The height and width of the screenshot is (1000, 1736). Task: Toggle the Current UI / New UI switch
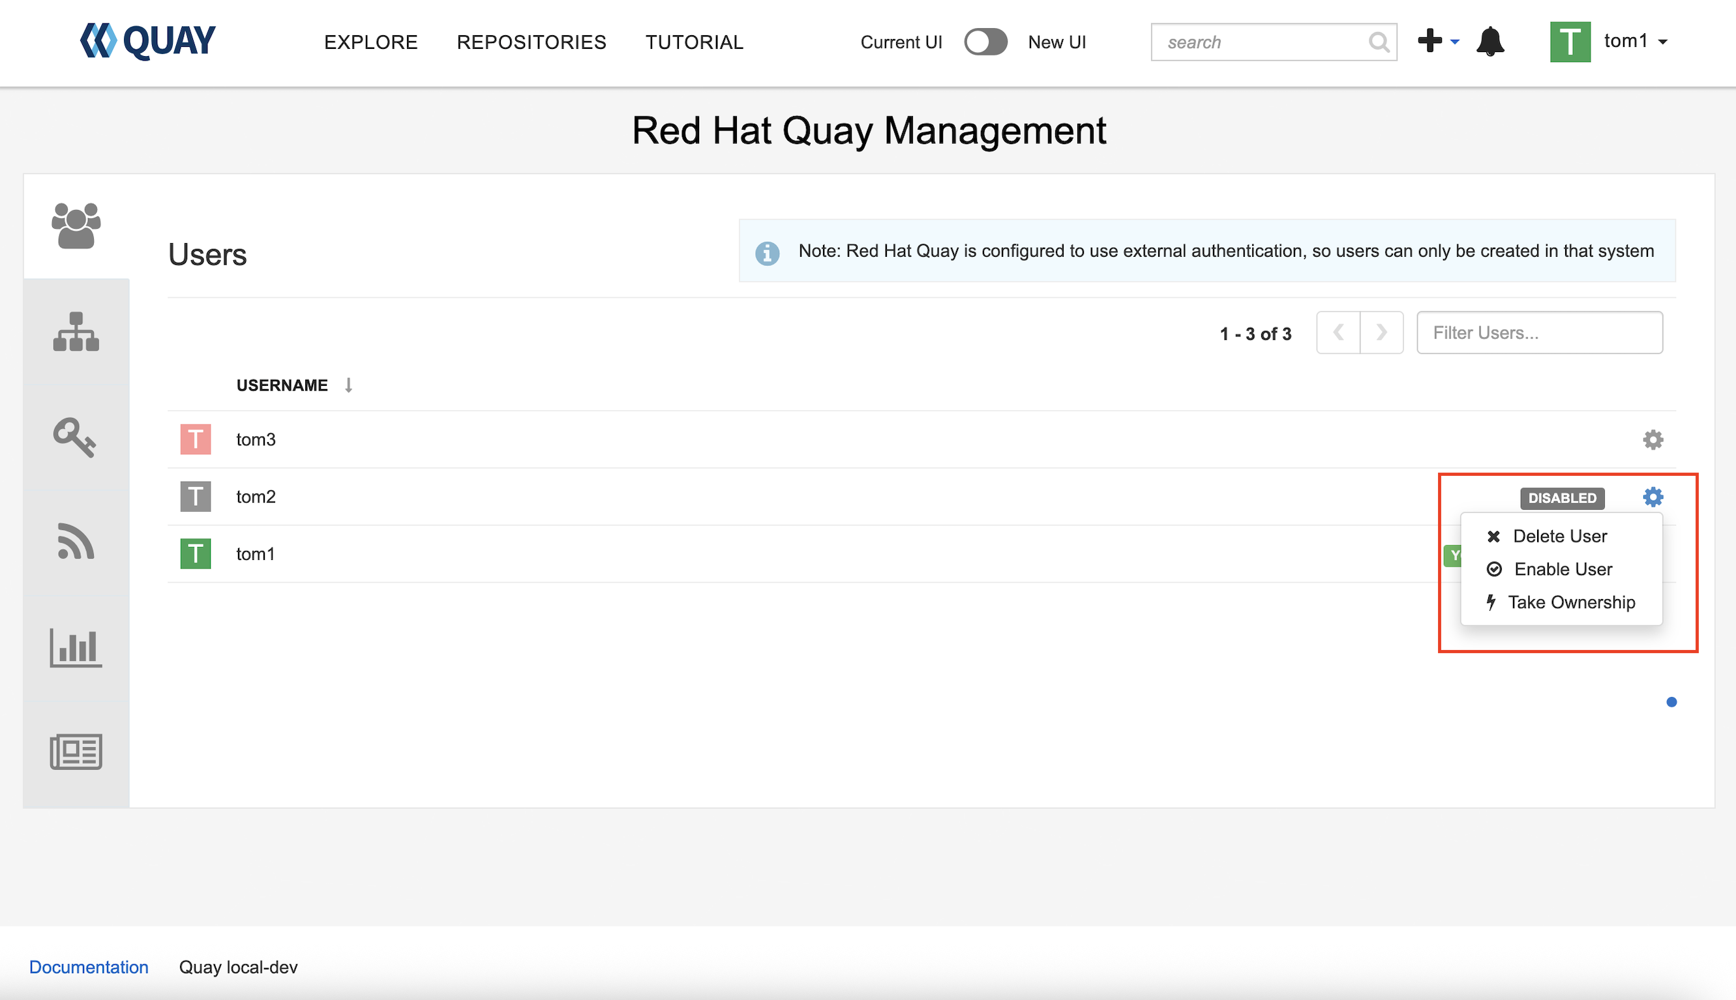985,42
